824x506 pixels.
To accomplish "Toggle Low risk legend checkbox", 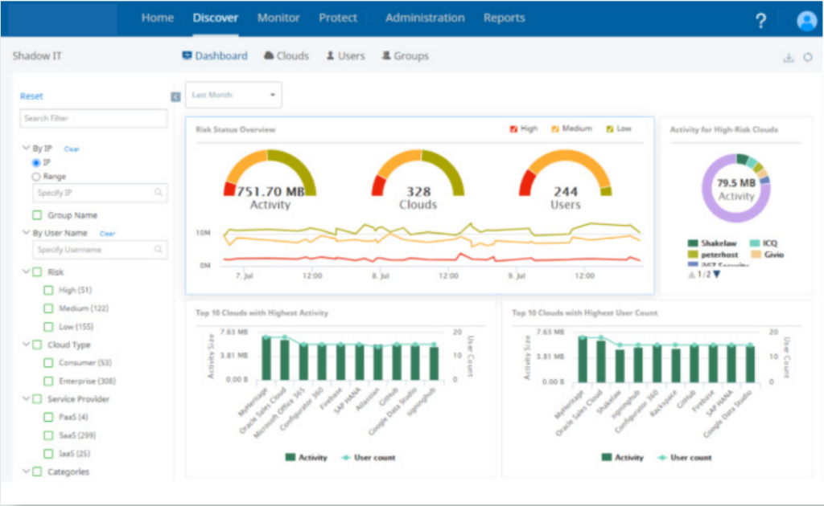I will [610, 129].
